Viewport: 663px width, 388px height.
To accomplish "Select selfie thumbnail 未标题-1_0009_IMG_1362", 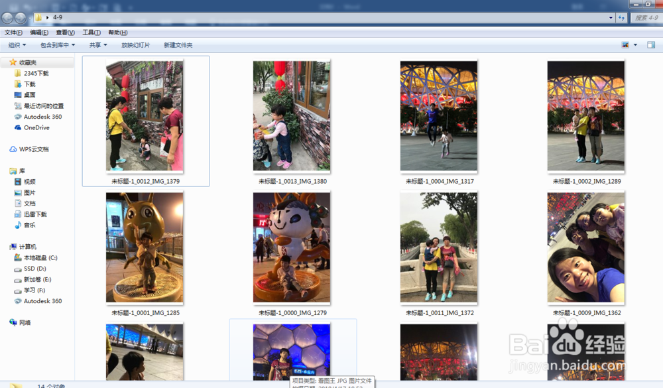I will click(586, 247).
